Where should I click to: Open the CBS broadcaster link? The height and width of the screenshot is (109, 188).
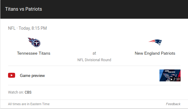28,92
